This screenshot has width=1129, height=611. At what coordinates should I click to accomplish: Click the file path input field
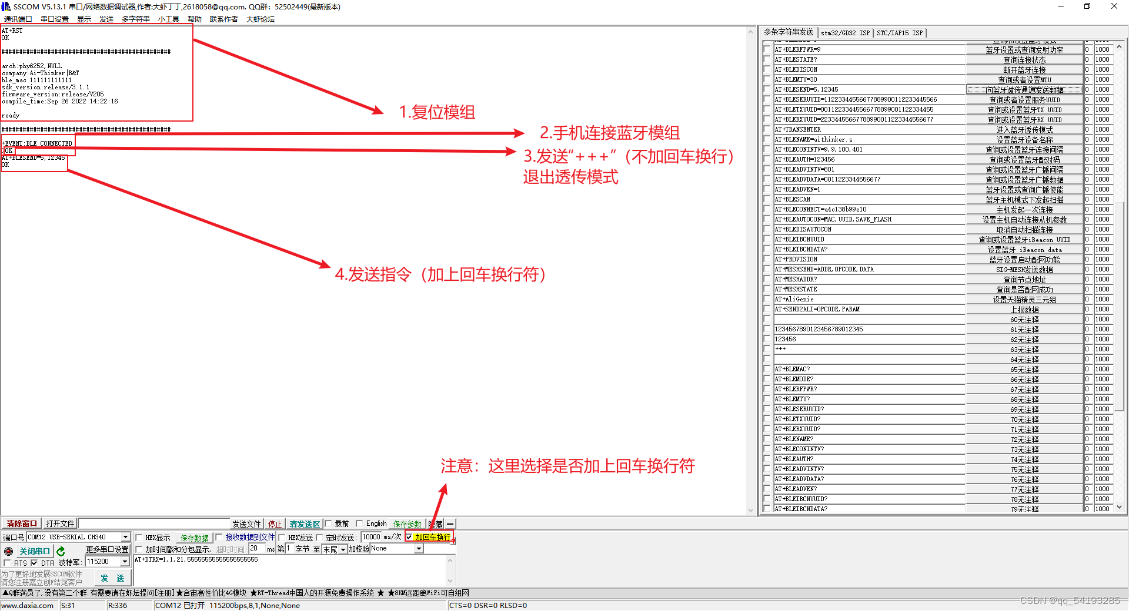pos(154,523)
